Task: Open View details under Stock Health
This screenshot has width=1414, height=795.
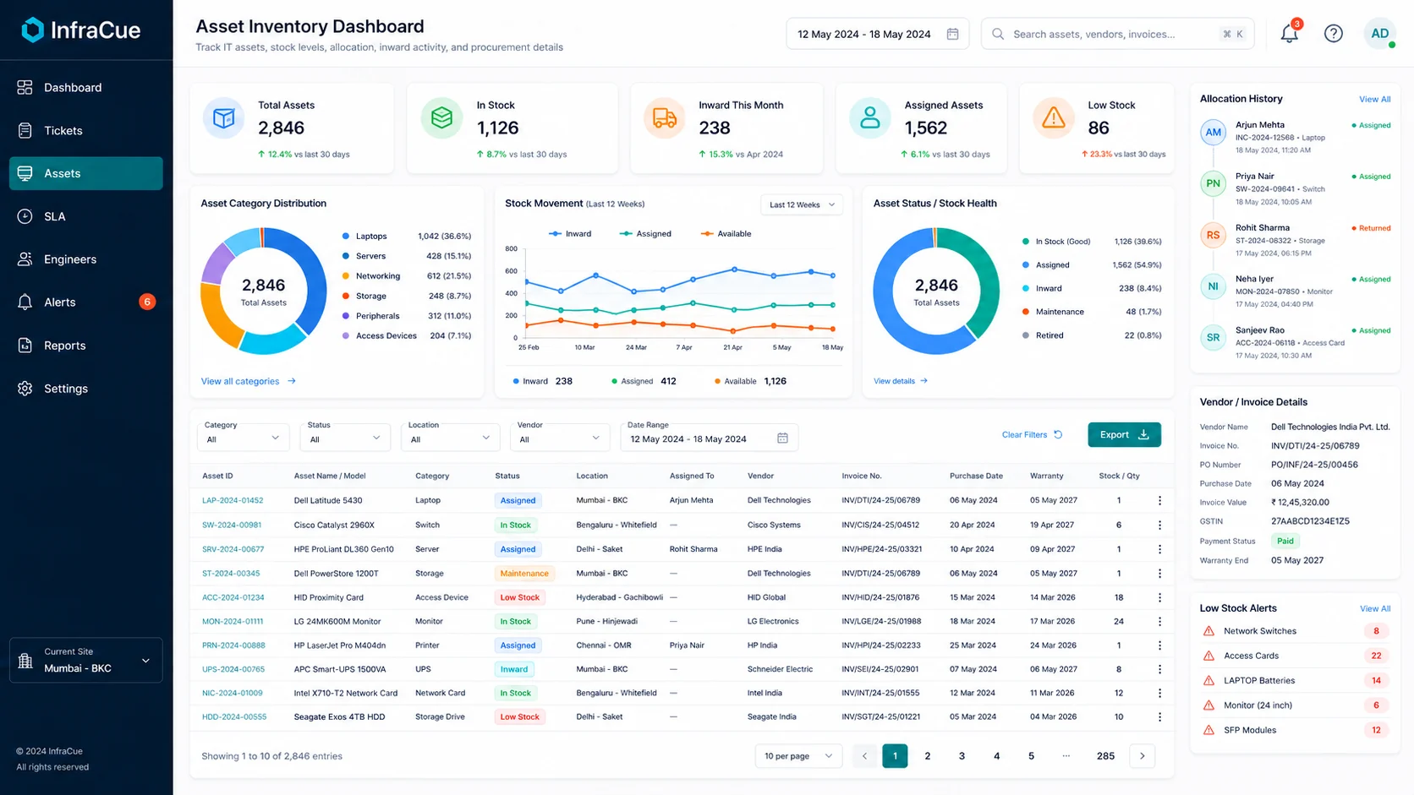Action: point(901,381)
